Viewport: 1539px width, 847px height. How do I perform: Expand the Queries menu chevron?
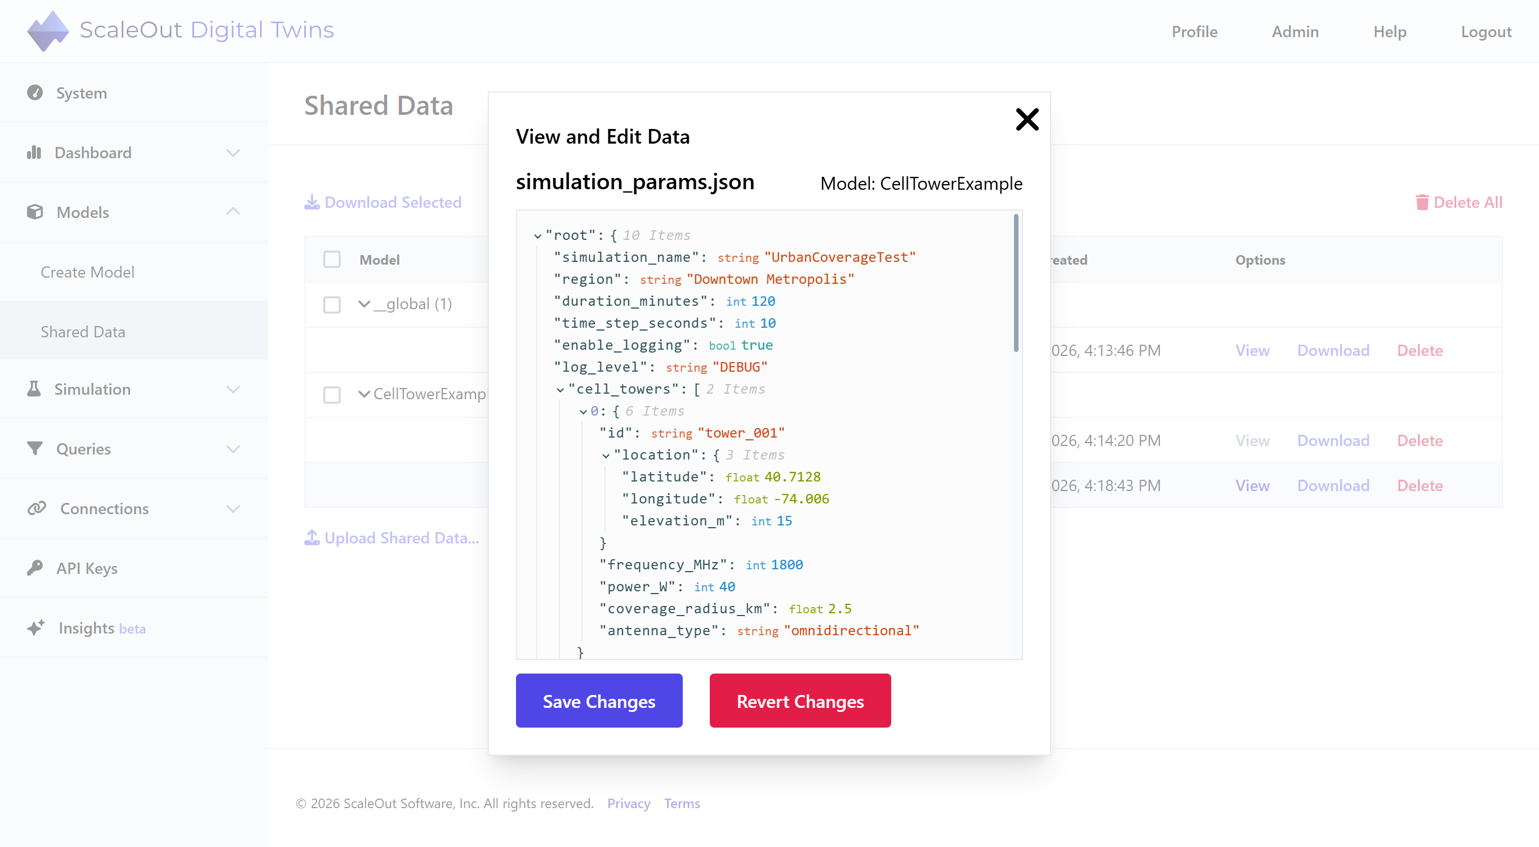pyautogui.click(x=233, y=449)
